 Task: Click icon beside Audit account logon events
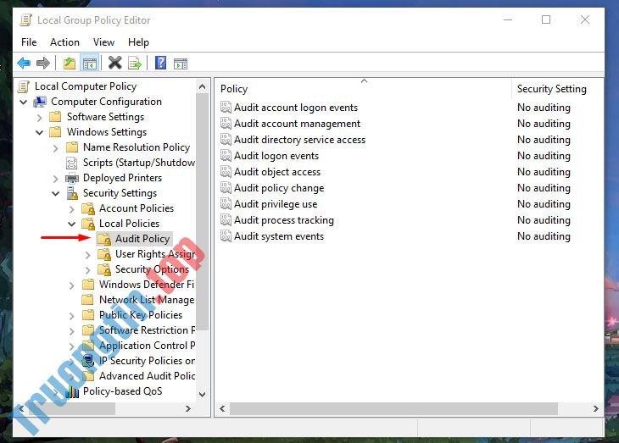point(226,108)
